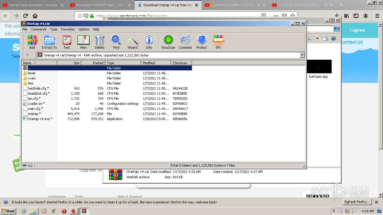Click the Explorer search button

[x=337, y=29]
